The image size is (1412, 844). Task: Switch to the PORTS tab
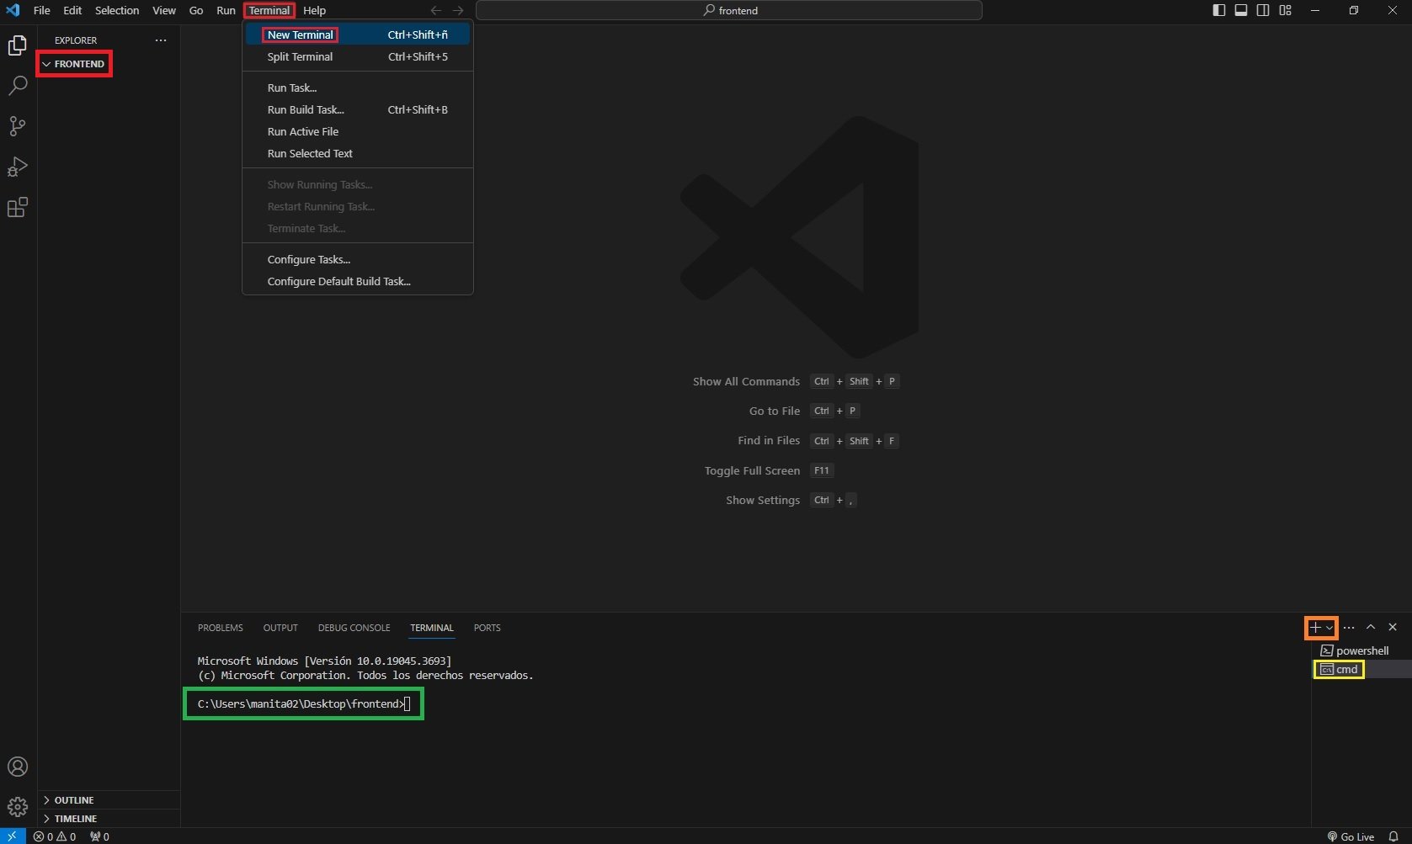(x=487, y=628)
